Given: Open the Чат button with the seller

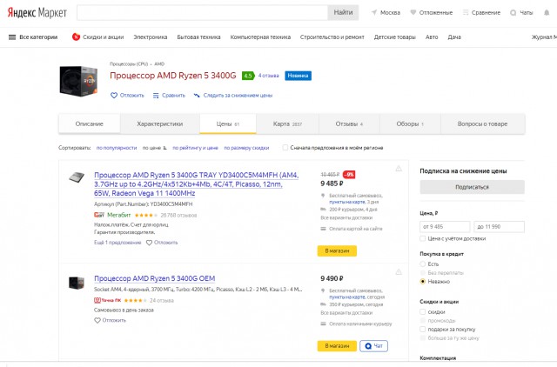Looking at the screenshot, I should click(373, 346).
